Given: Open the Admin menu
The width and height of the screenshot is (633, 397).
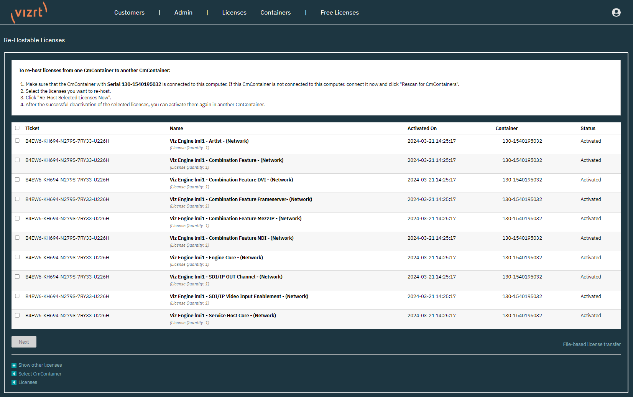Looking at the screenshot, I should coord(183,13).
